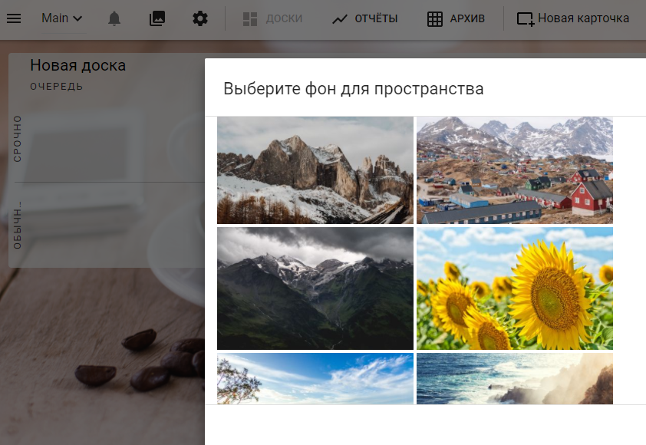646x445 pixels.
Task: Choose the snowy rocky peaks background
Action: (x=315, y=170)
